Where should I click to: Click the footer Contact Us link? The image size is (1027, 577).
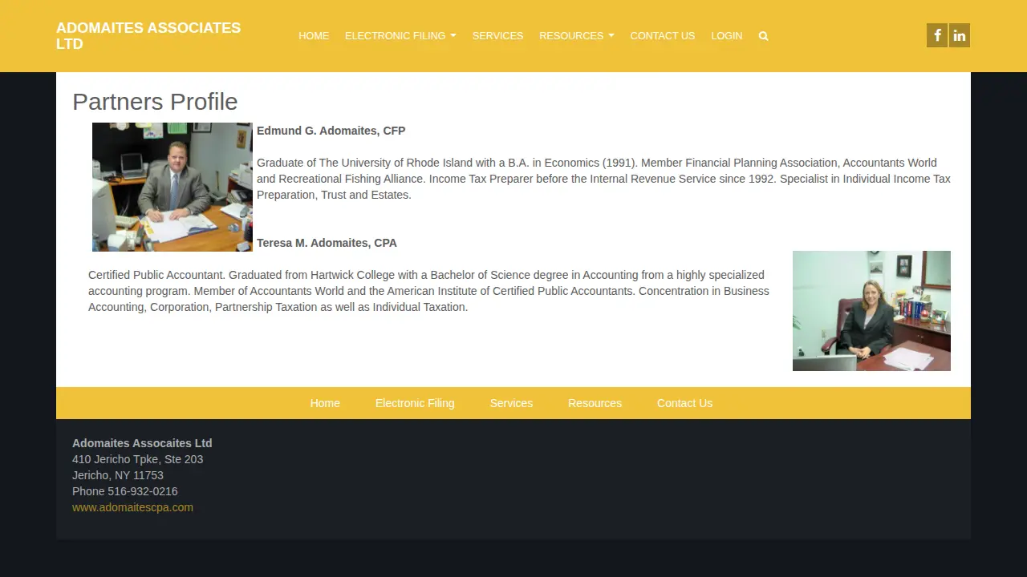(684, 403)
